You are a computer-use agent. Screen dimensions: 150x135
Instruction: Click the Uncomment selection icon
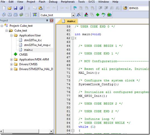tap(118, 8)
